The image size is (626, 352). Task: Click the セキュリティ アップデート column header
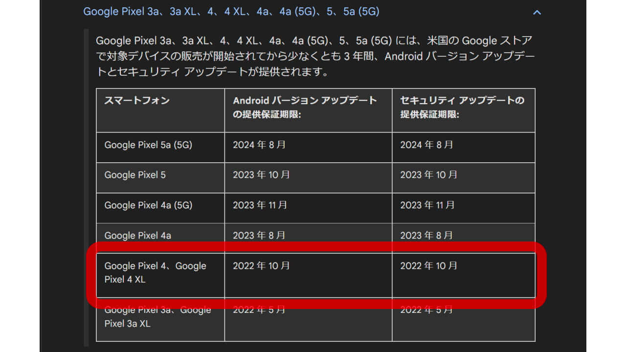[462, 107]
